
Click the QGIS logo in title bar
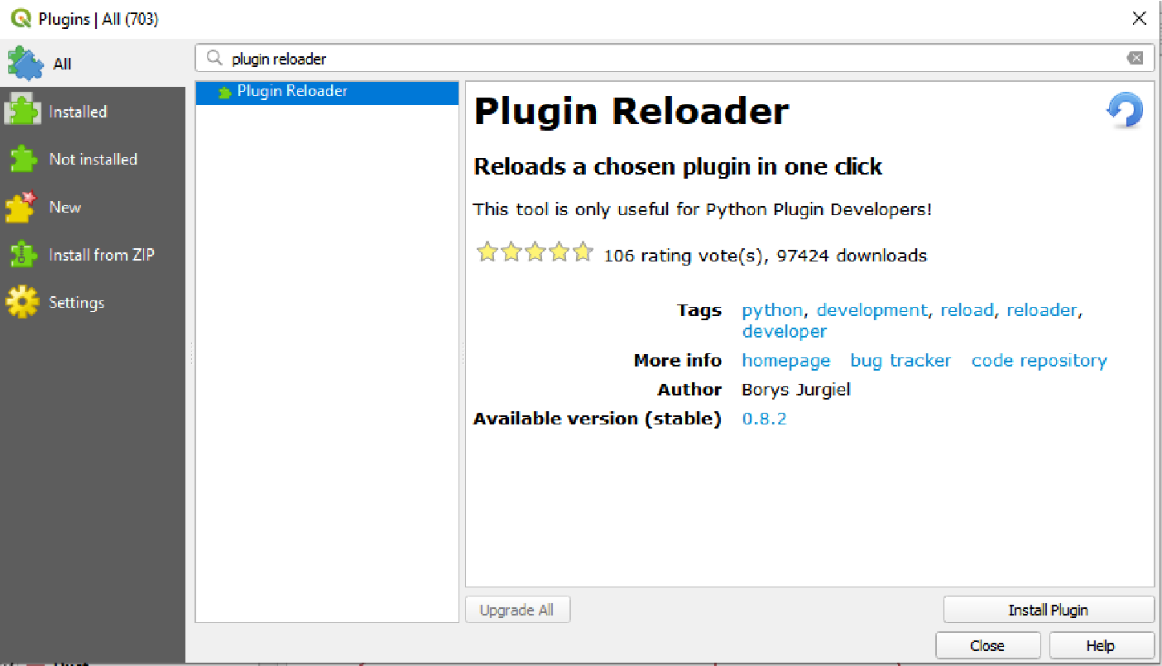(x=22, y=18)
